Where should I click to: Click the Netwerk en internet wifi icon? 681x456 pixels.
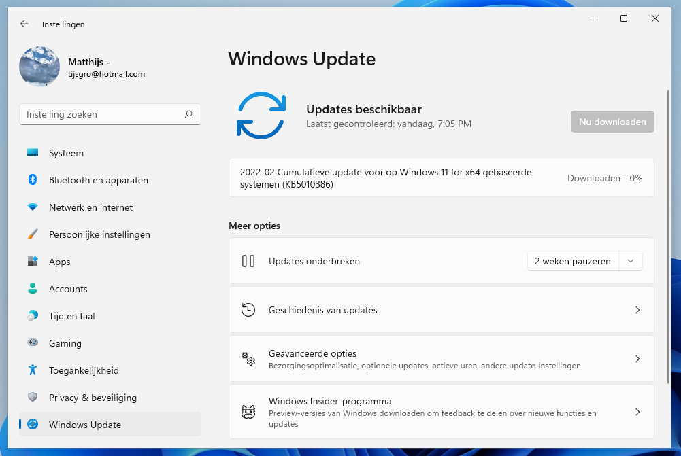[x=33, y=207]
